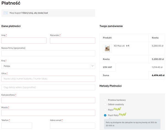Click the Polska country selection box
This screenshot has width=167, height=130.
[46, 66]
